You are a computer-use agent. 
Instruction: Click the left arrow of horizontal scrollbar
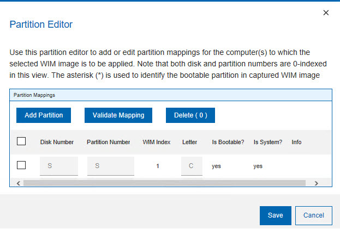tap(19, 183)
